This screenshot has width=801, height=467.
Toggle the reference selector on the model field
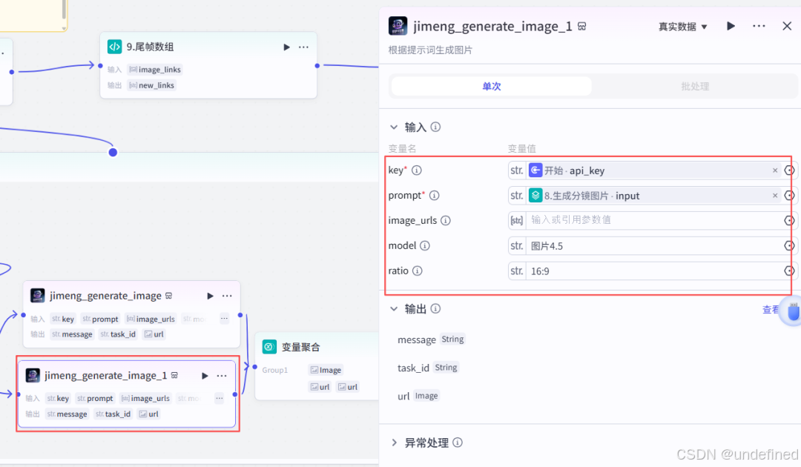pos(788,245)
